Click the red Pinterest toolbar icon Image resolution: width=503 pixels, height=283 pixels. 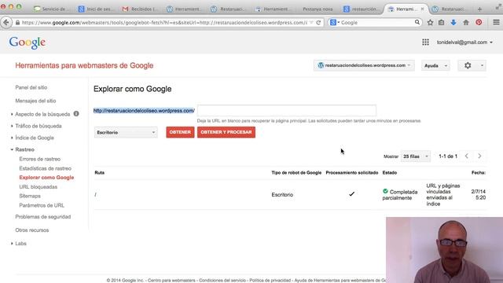pyautogui.click(x=479, y=23)
